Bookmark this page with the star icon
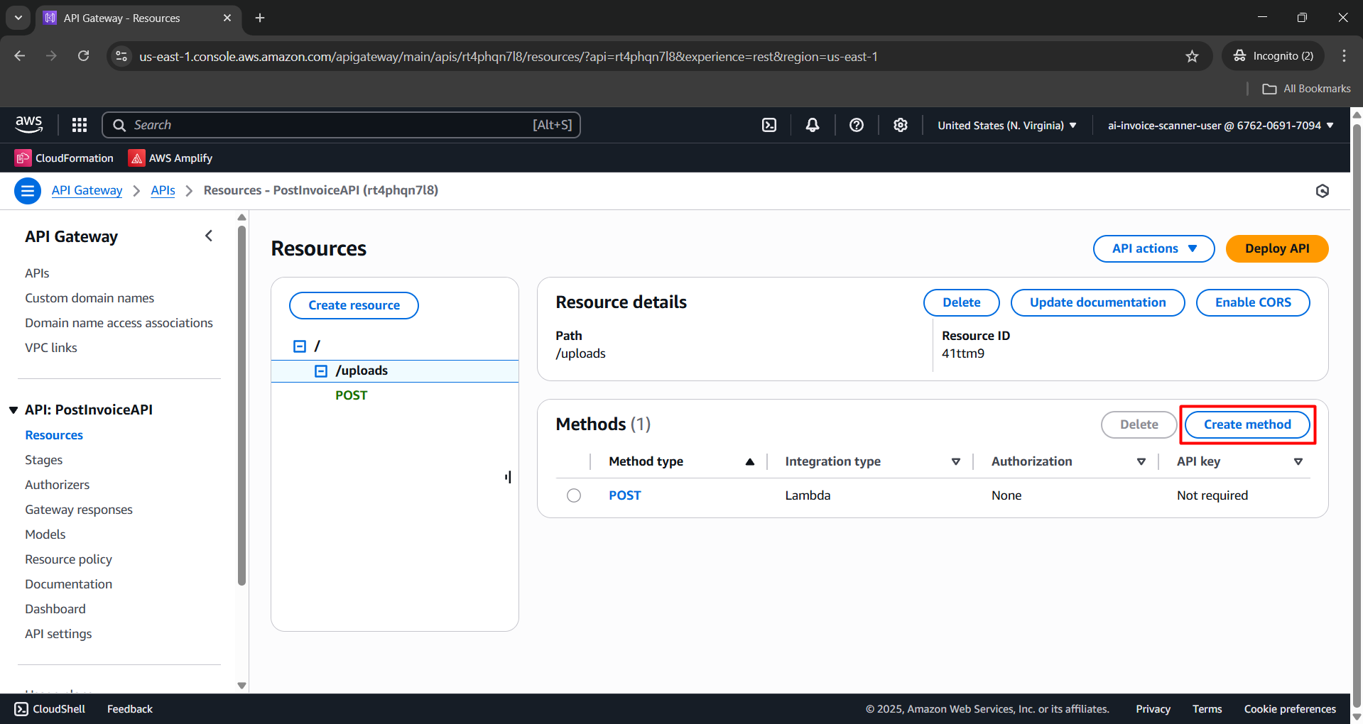 1192,57
